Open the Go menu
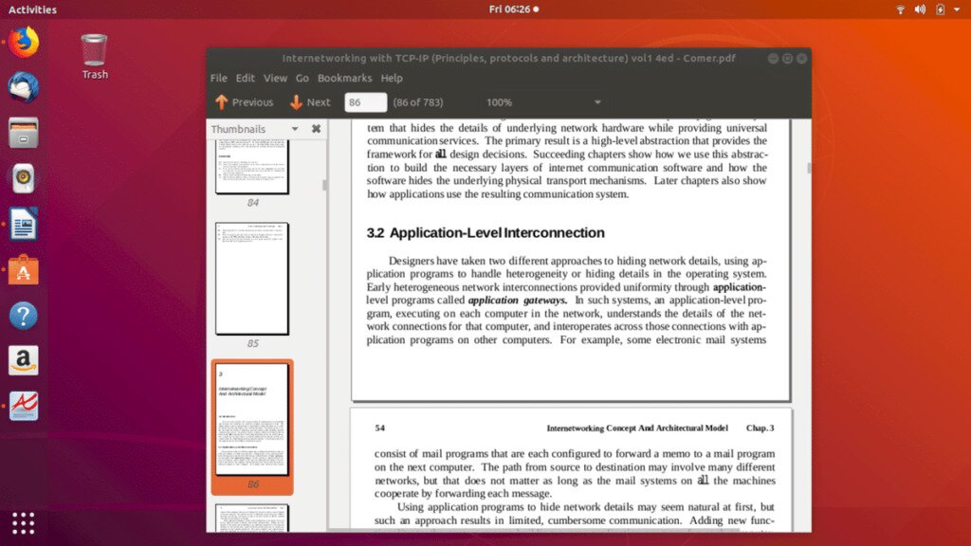 (302, 78)
